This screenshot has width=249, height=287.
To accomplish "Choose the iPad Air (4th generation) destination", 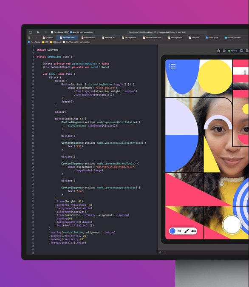I will pyautogui.click(x=82, y=32).
